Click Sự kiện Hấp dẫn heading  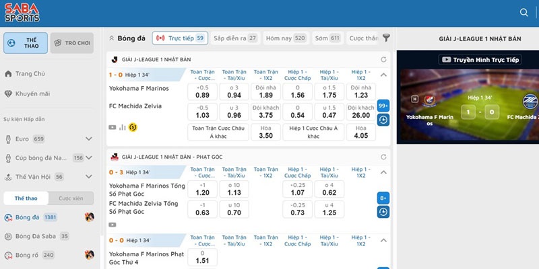(x=24, y=120)
